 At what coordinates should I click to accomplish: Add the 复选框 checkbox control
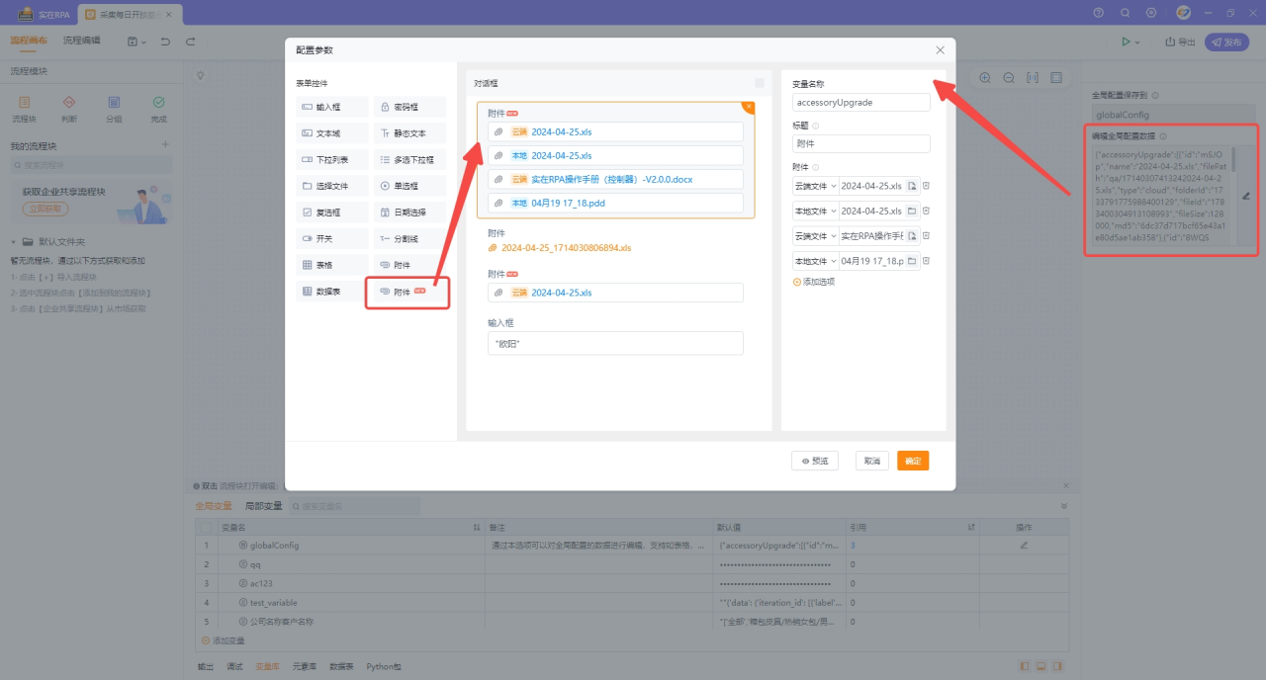(331, 212)
